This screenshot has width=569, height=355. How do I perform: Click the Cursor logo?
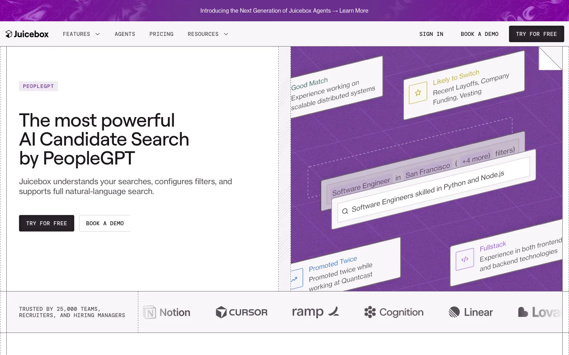[241, 312]
